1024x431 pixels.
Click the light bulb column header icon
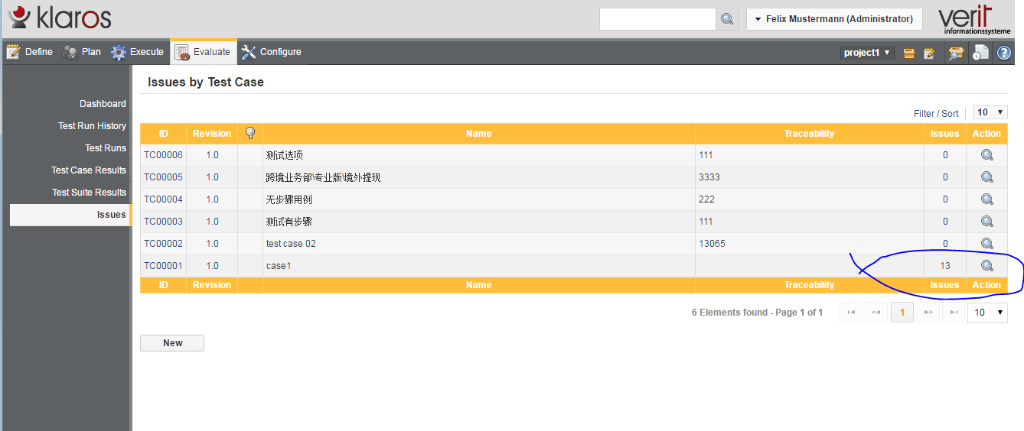pos(249,133)
